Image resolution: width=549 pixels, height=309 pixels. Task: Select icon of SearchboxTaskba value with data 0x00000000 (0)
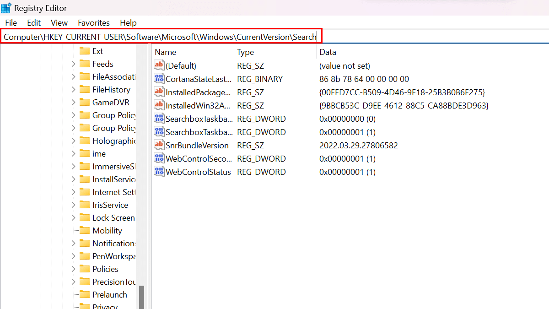[x=159, y=119]
